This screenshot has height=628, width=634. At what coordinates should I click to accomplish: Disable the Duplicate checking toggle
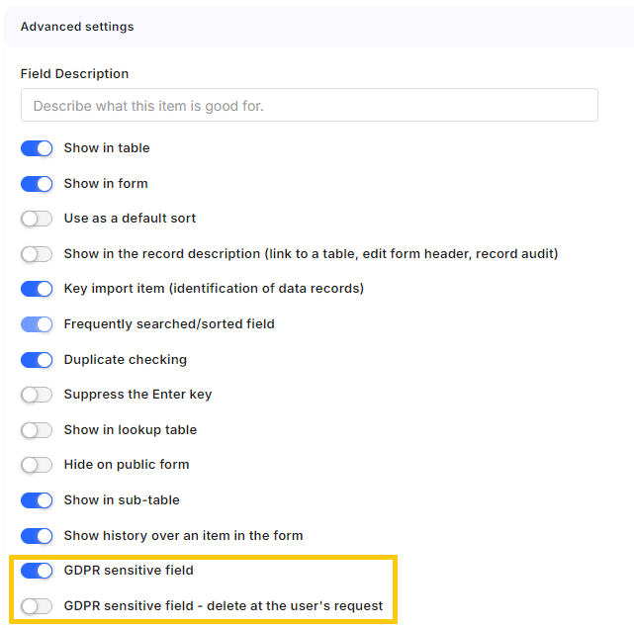point(37,360)
